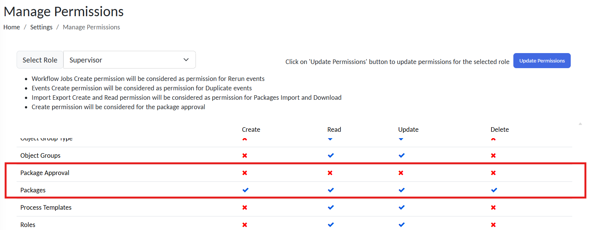Enable Roles Delete permission
Viewport: 593px width, 230px height.
point(493,225)
